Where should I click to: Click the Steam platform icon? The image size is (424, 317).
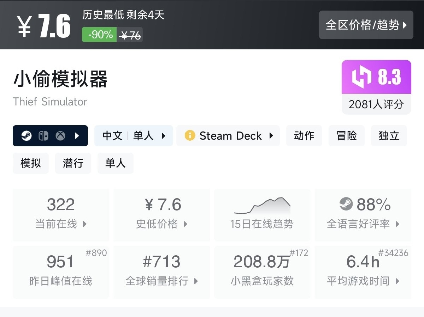click(26, 136)
